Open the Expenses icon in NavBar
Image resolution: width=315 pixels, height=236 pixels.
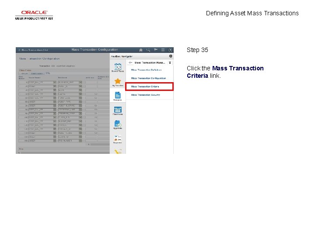[118, 139]
